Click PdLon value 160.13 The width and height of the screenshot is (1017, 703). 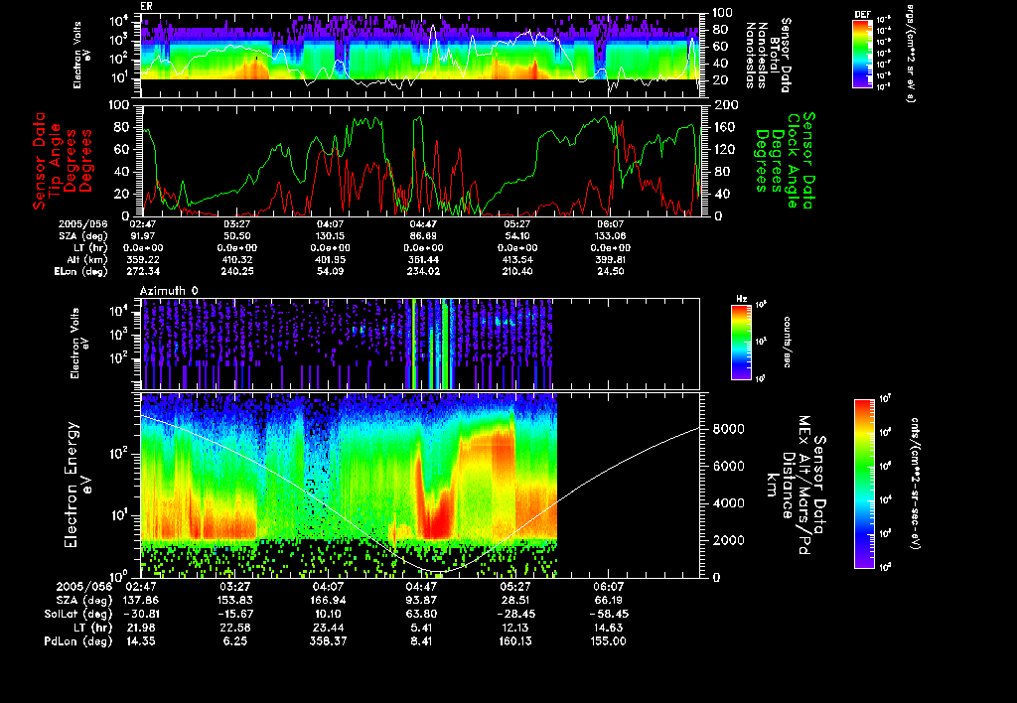click(515, 640)
